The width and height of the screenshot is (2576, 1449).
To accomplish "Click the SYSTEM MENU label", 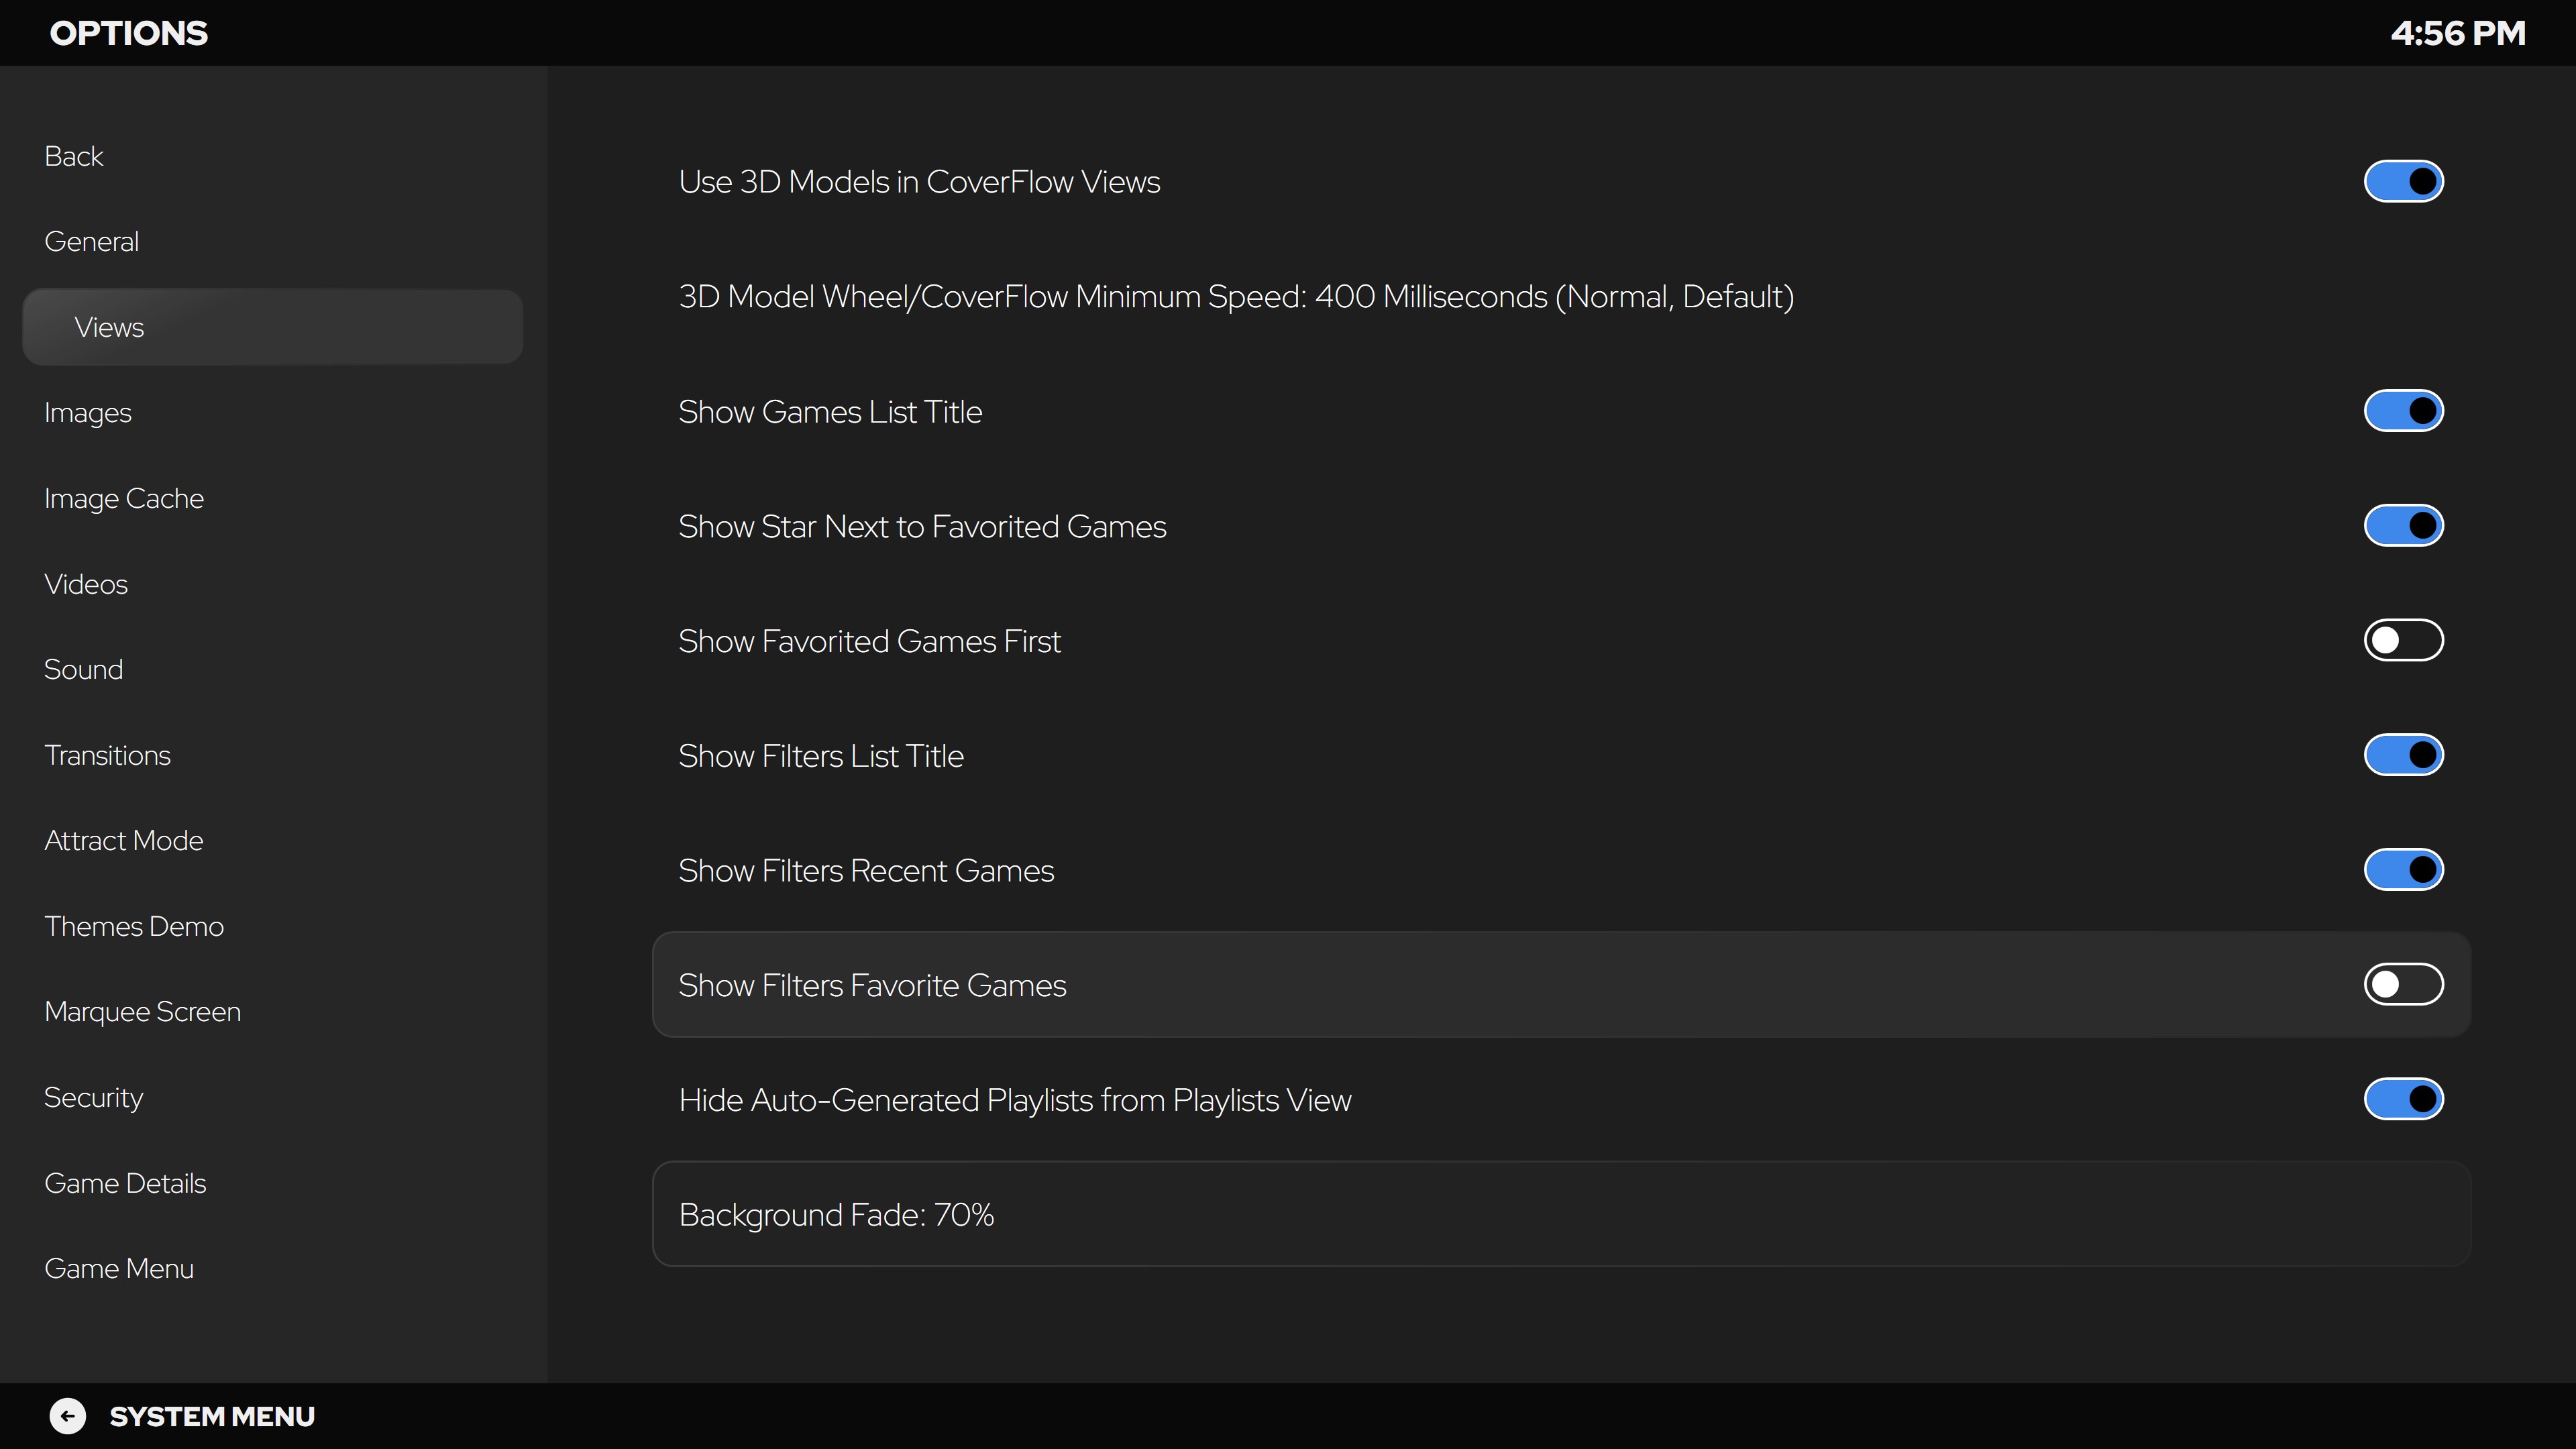I will pyautogui.click(x=212, y=1416).
